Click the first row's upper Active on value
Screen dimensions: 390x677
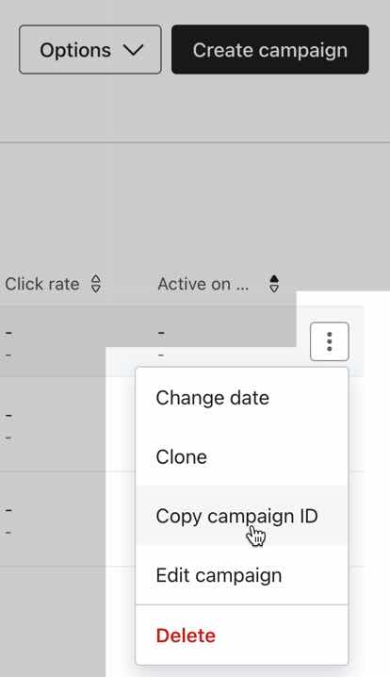pyautogui.click(x=161, y=333)
